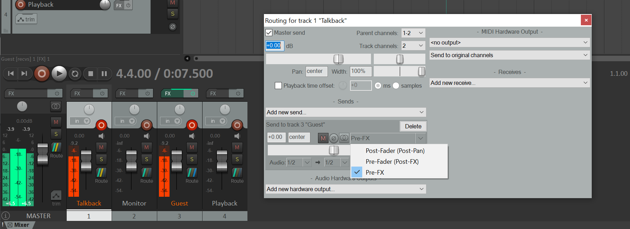Viewport: 630px width, 229px height.
Task: Uncheck the Master send checkbox
Action: 269,33
